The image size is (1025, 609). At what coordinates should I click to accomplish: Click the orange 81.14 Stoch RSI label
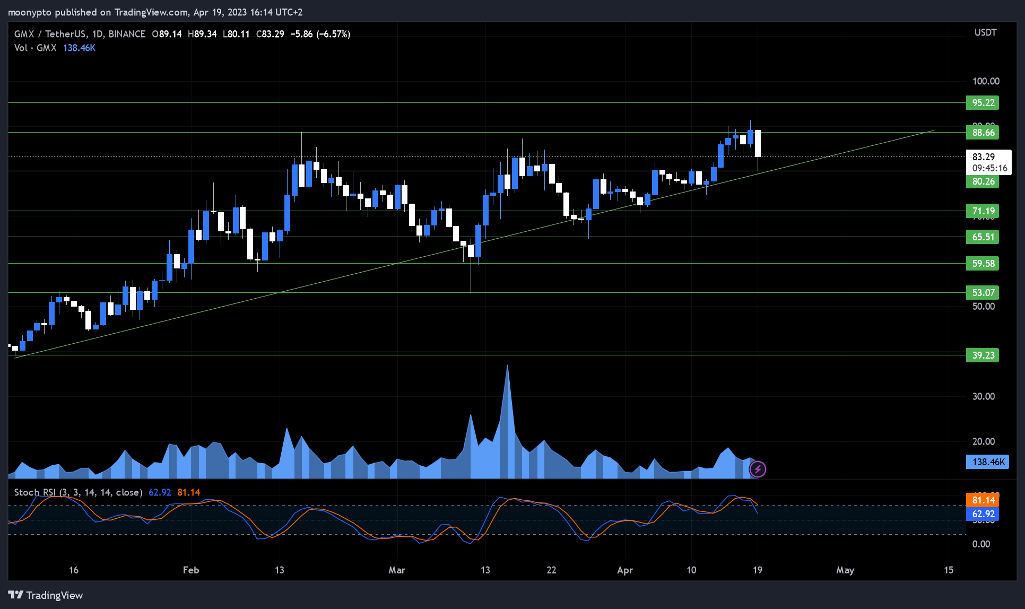[983, 500]
